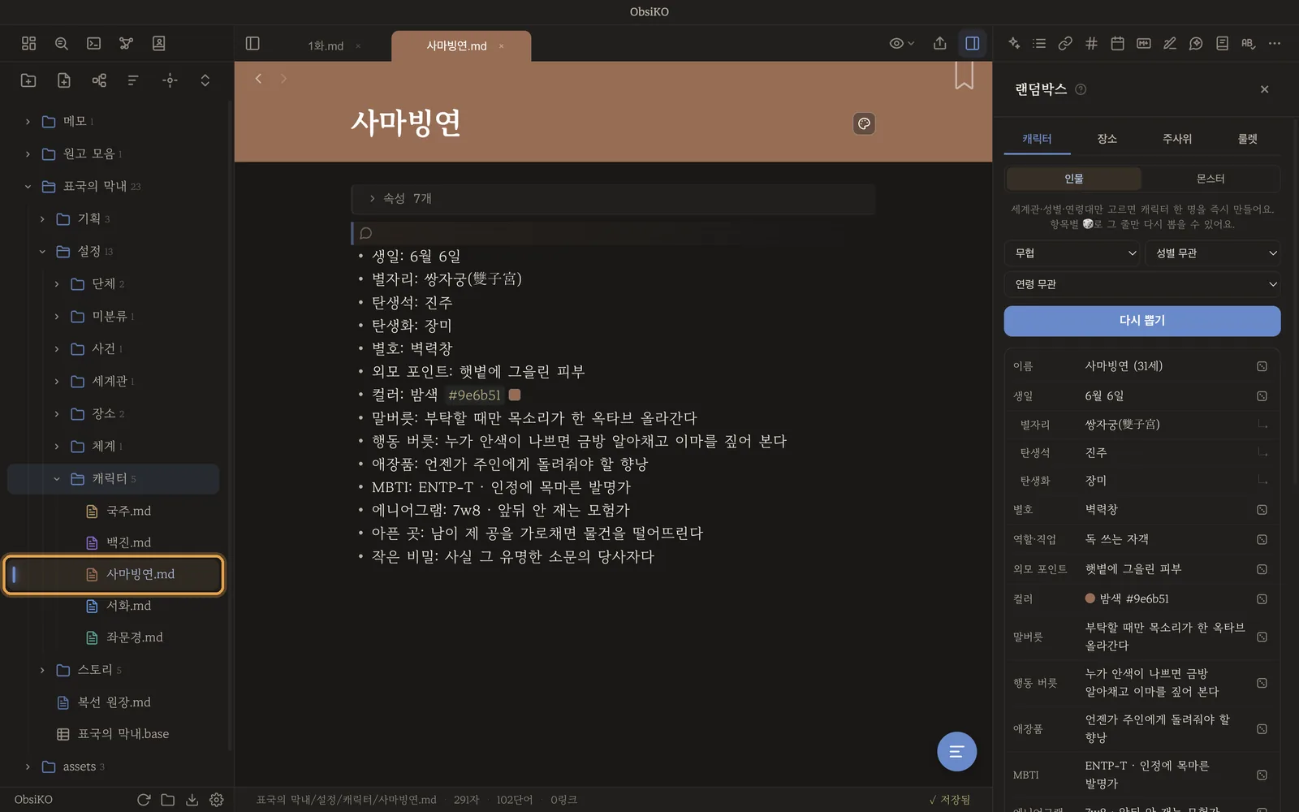
Task: Create a new folder
Action: coord(28,80)
